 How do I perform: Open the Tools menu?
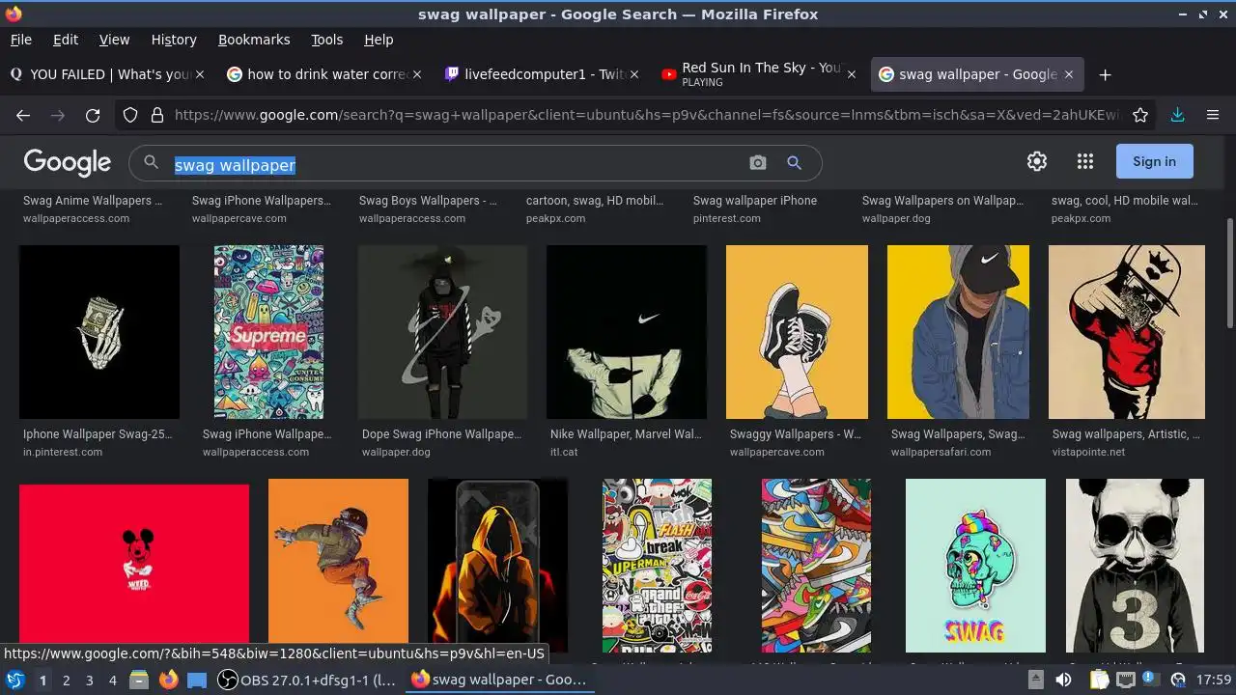(x=326, y=40)
